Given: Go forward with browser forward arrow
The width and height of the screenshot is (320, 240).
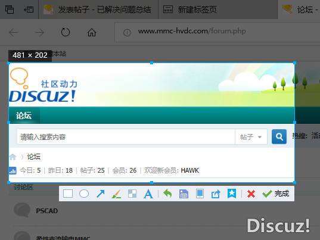Looking at the screenshot, I should click(39, 32).
